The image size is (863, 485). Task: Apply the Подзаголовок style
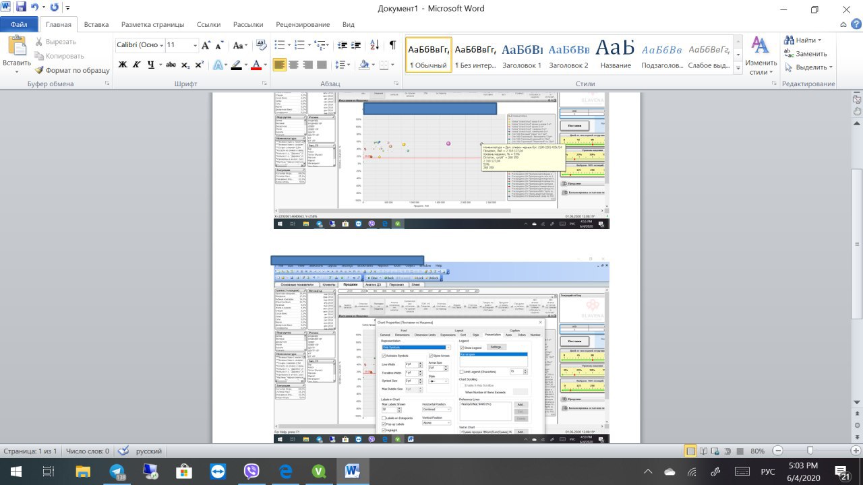(x=662, y=55)
